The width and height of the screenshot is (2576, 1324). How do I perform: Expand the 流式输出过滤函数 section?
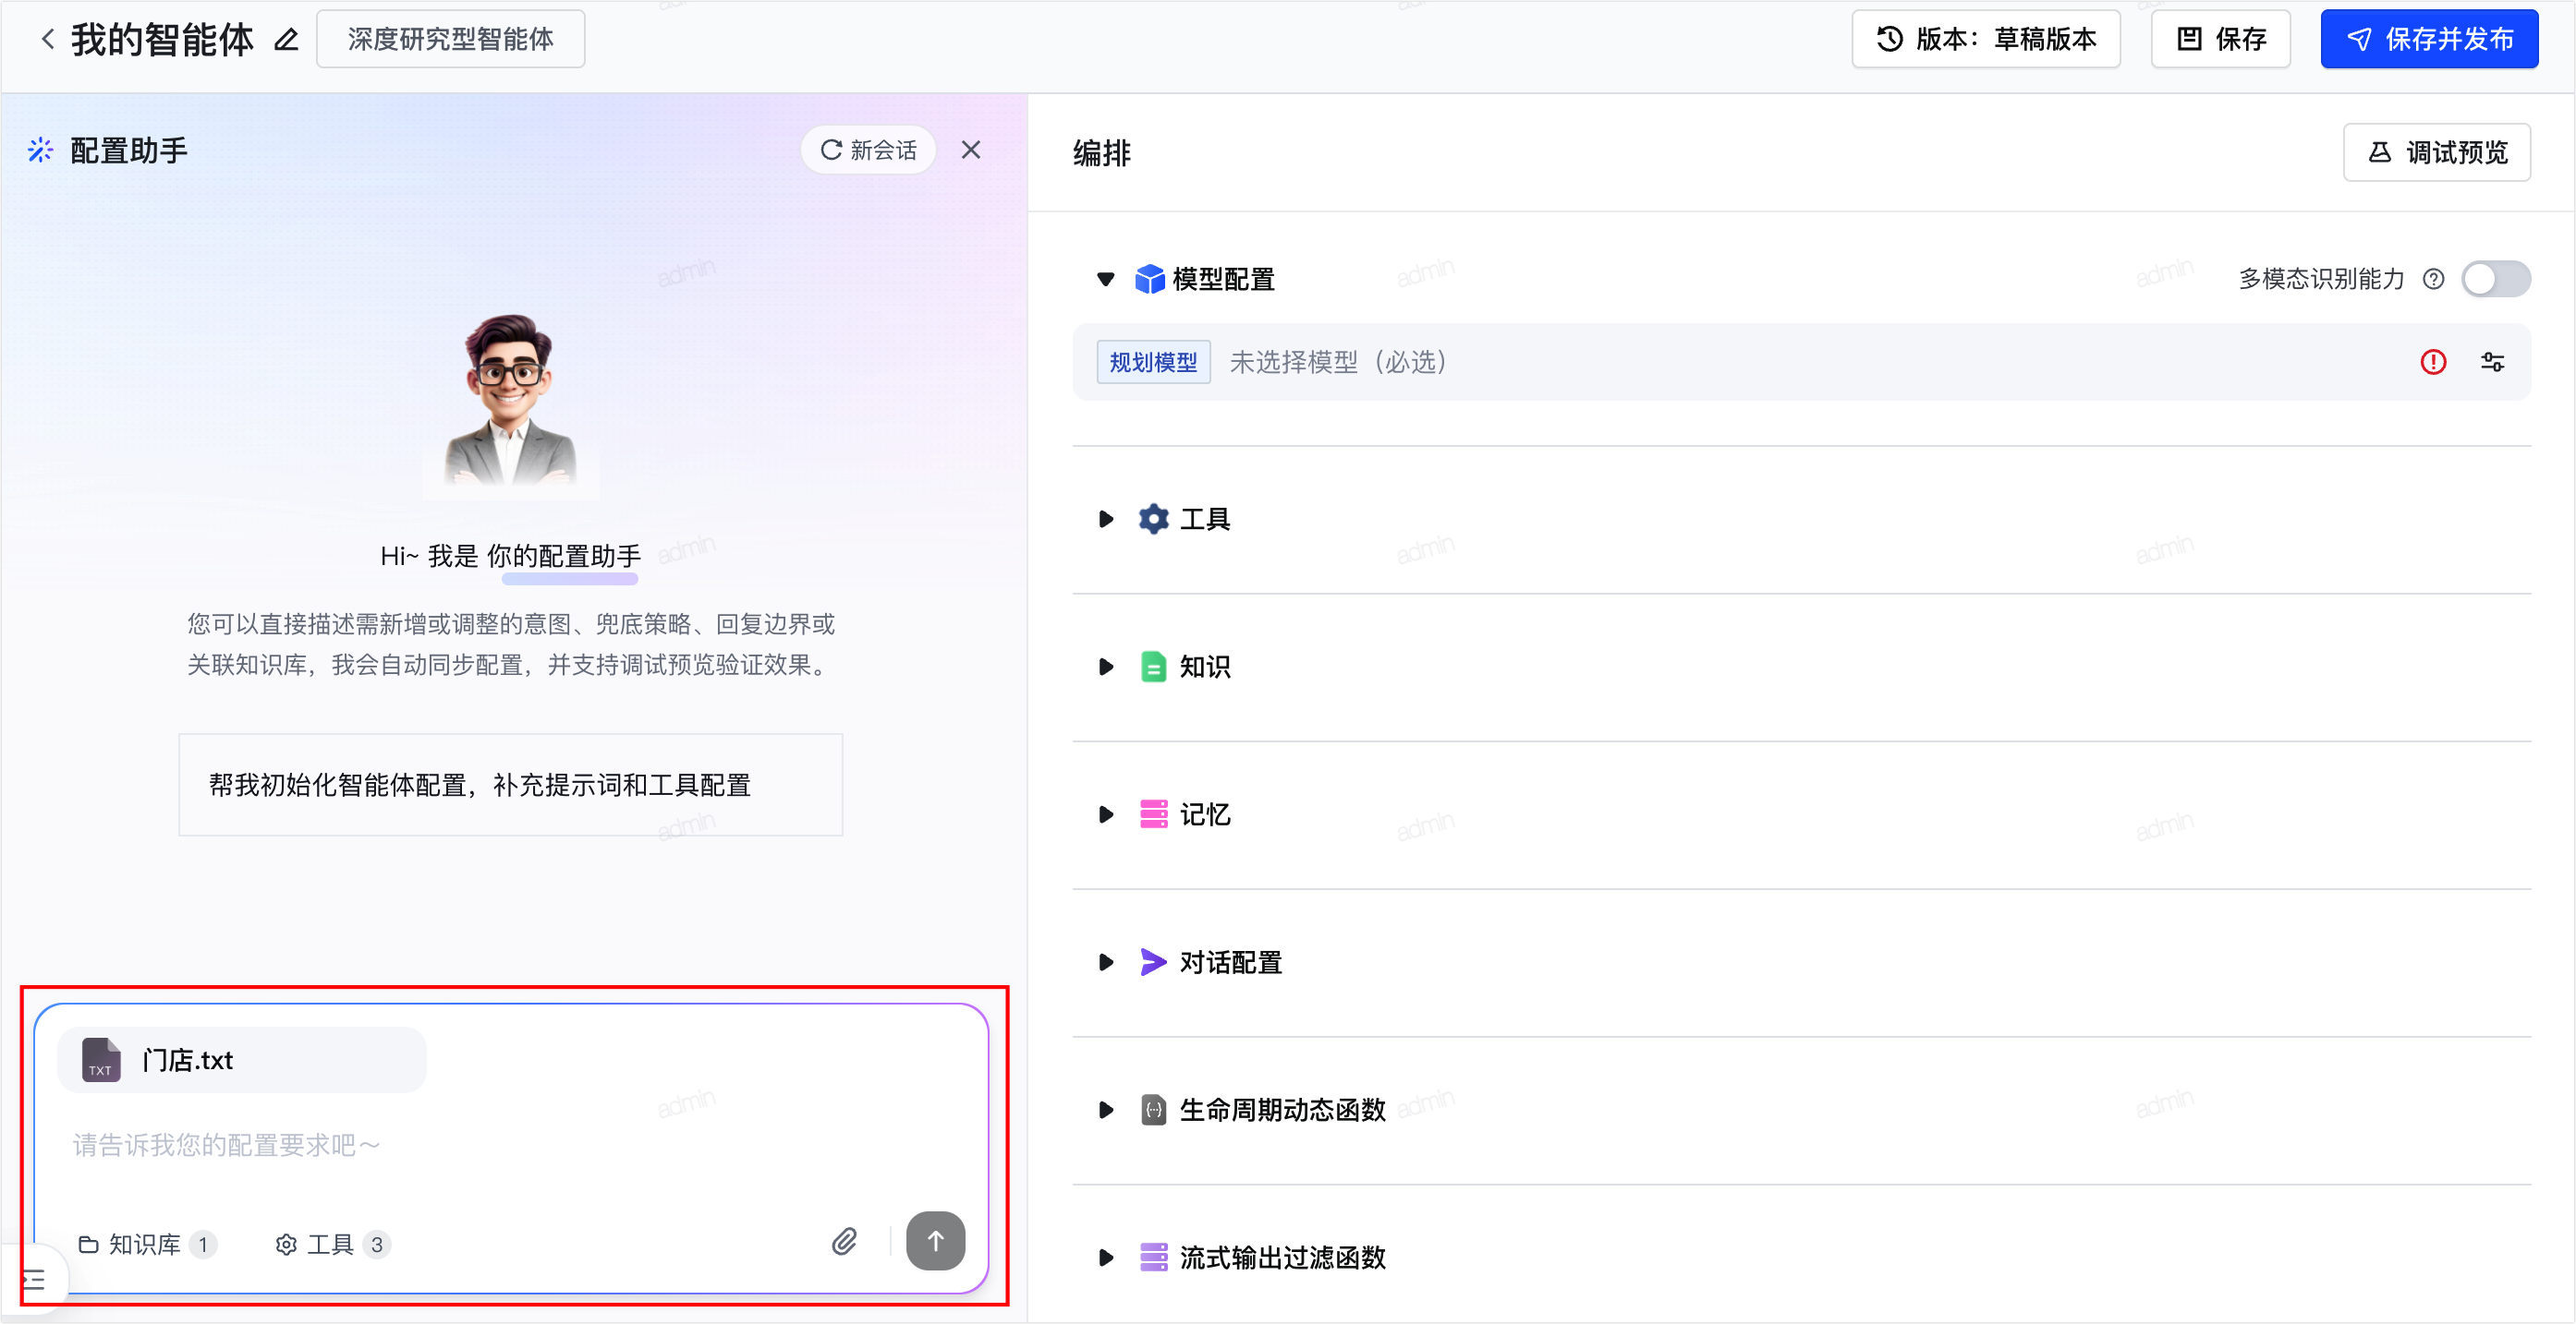(x=1105, y=1257)
